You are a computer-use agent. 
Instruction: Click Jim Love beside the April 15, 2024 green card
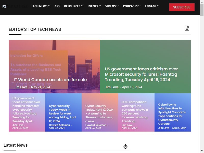(112, 87)
